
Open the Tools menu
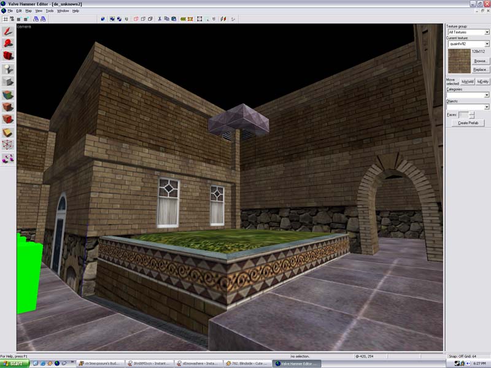(50, 11)
